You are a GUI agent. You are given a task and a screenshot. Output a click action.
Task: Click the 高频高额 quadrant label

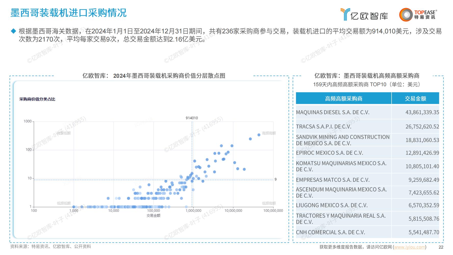[269, 133]
